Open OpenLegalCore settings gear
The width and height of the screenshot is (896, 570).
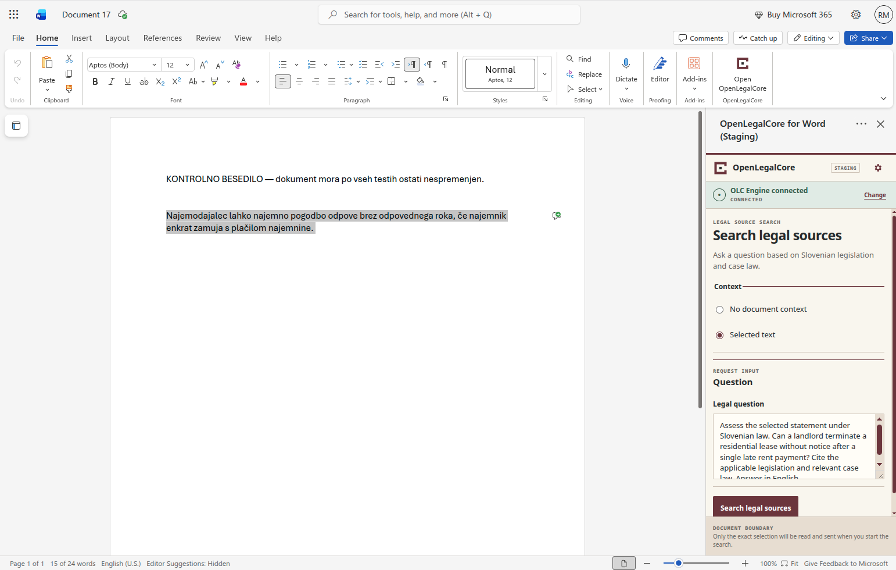pyautogui.click(x=878, y=168)
